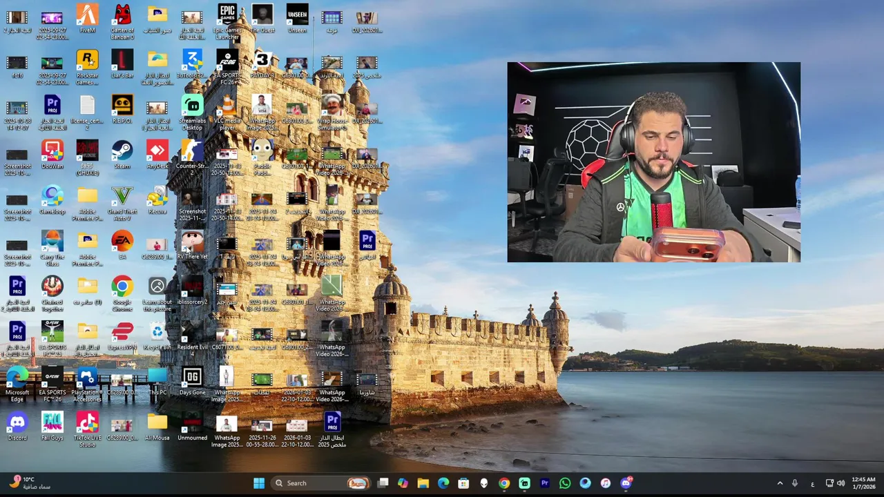Launch the iblissorcery2 shortcut
This screenshot has height=497, width=884.
tap(192, 291)
